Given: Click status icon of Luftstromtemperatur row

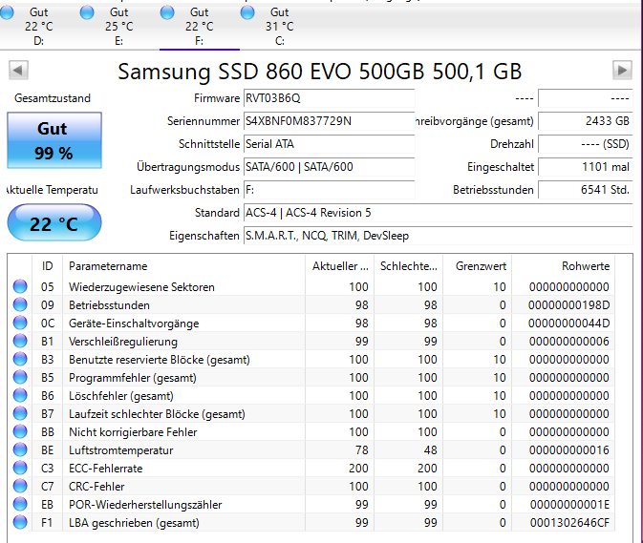Looking at the screenshot, I should pos(20,450).
